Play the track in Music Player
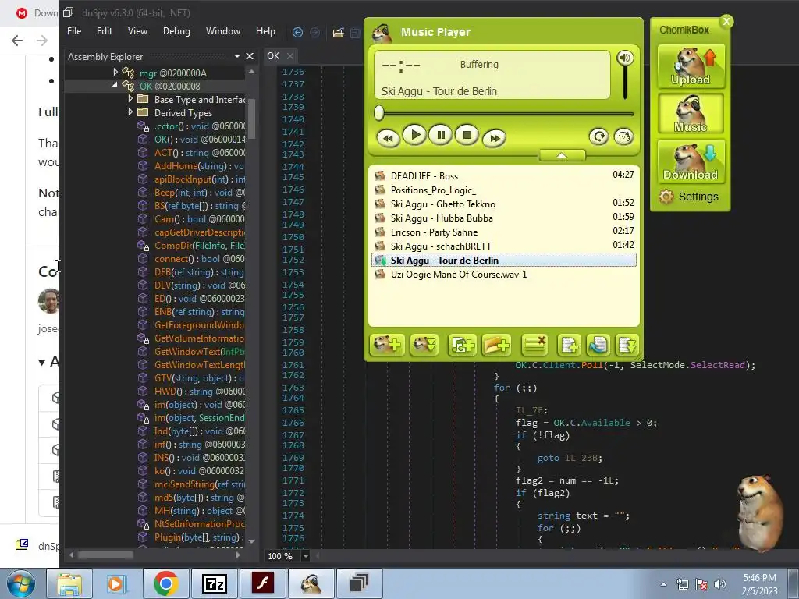This screenshot has width=799, height=599. click(414, 136)
